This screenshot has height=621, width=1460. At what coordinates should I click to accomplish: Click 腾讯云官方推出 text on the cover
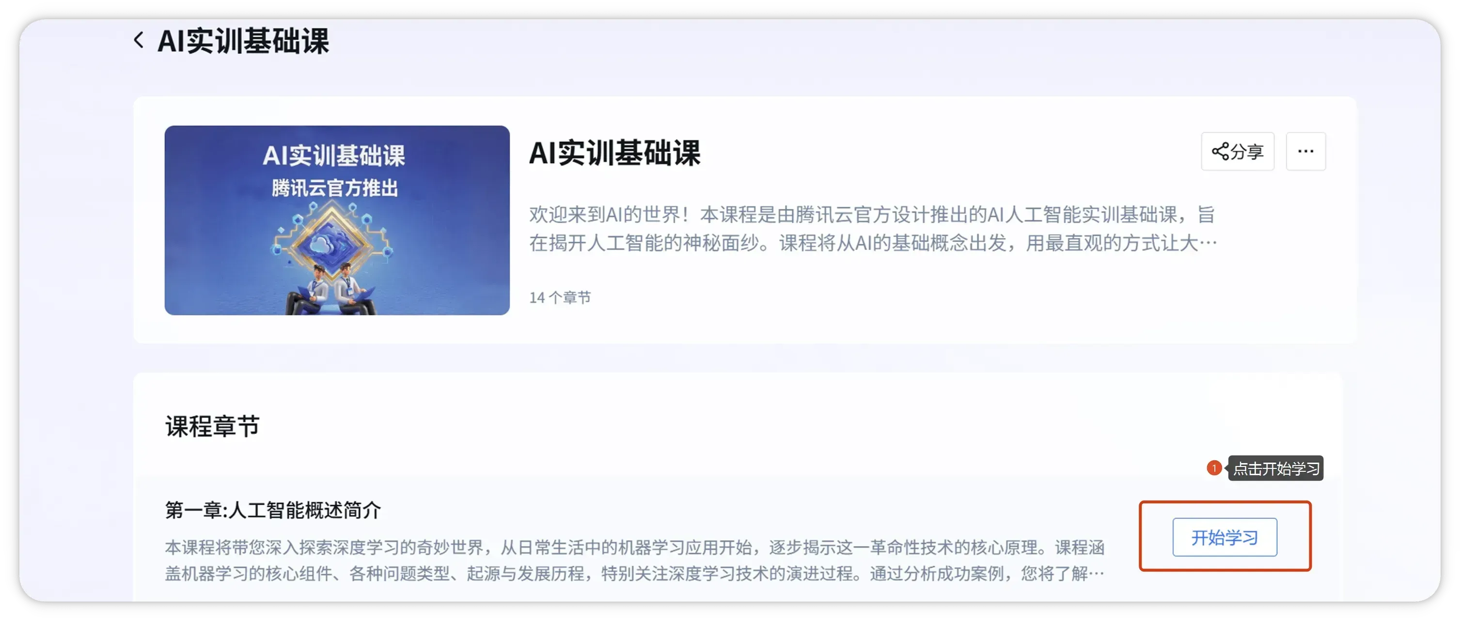coord(334,188)
